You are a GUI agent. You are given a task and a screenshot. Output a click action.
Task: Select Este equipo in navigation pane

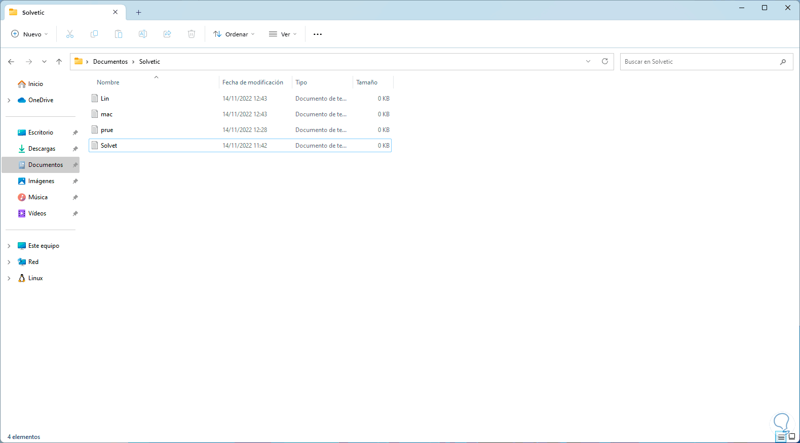pos(44,246)
